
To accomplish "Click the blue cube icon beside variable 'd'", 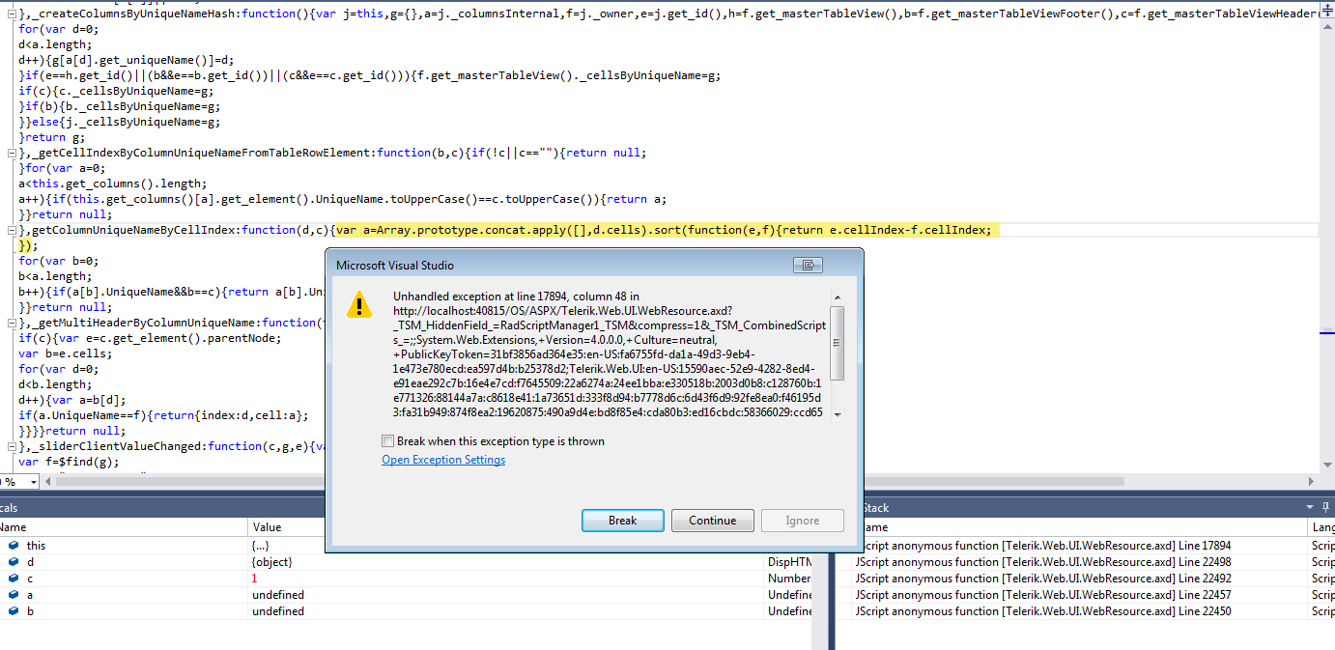I will tap(14, 562).
